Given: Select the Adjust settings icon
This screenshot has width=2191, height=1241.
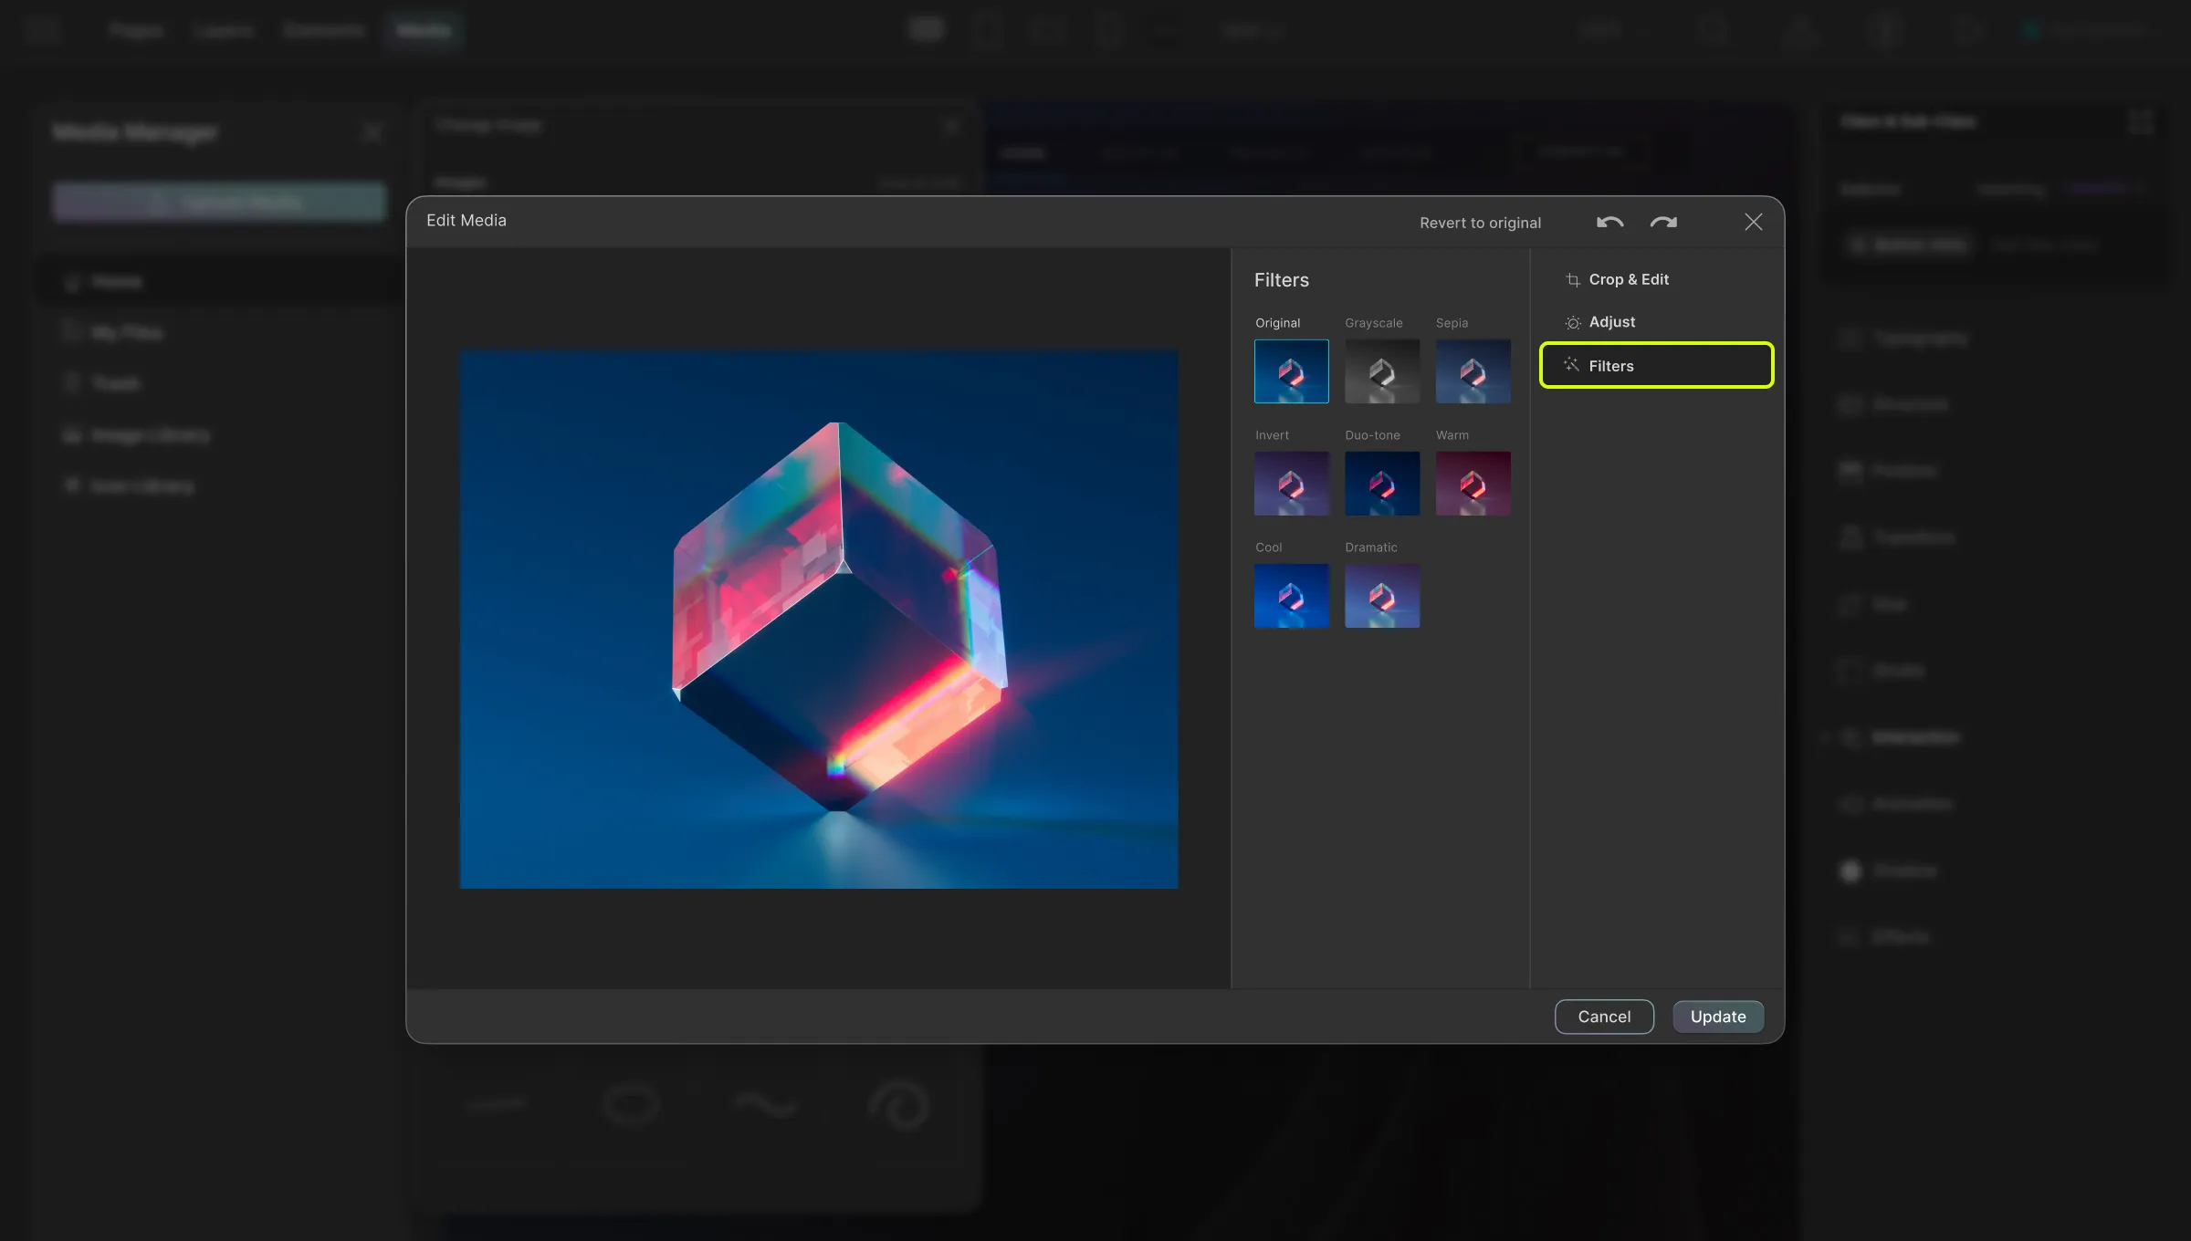Looking at the screenshot, I should pyautogui.click(x=1573, y=322).
